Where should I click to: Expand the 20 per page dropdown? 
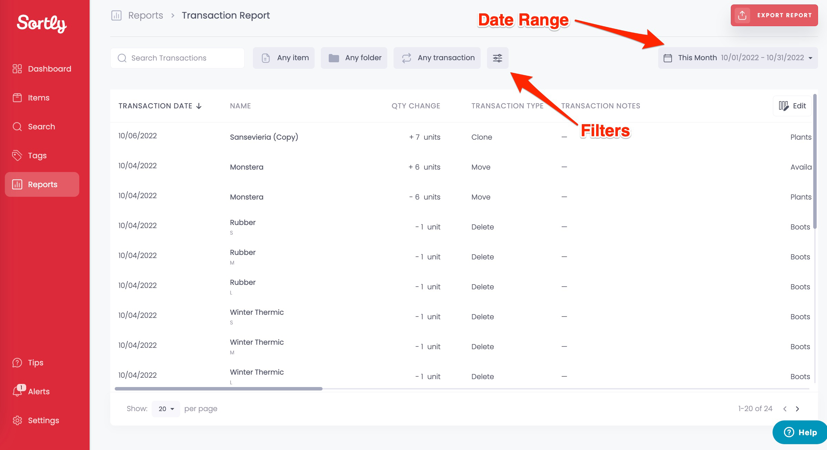tap(166, 409)
